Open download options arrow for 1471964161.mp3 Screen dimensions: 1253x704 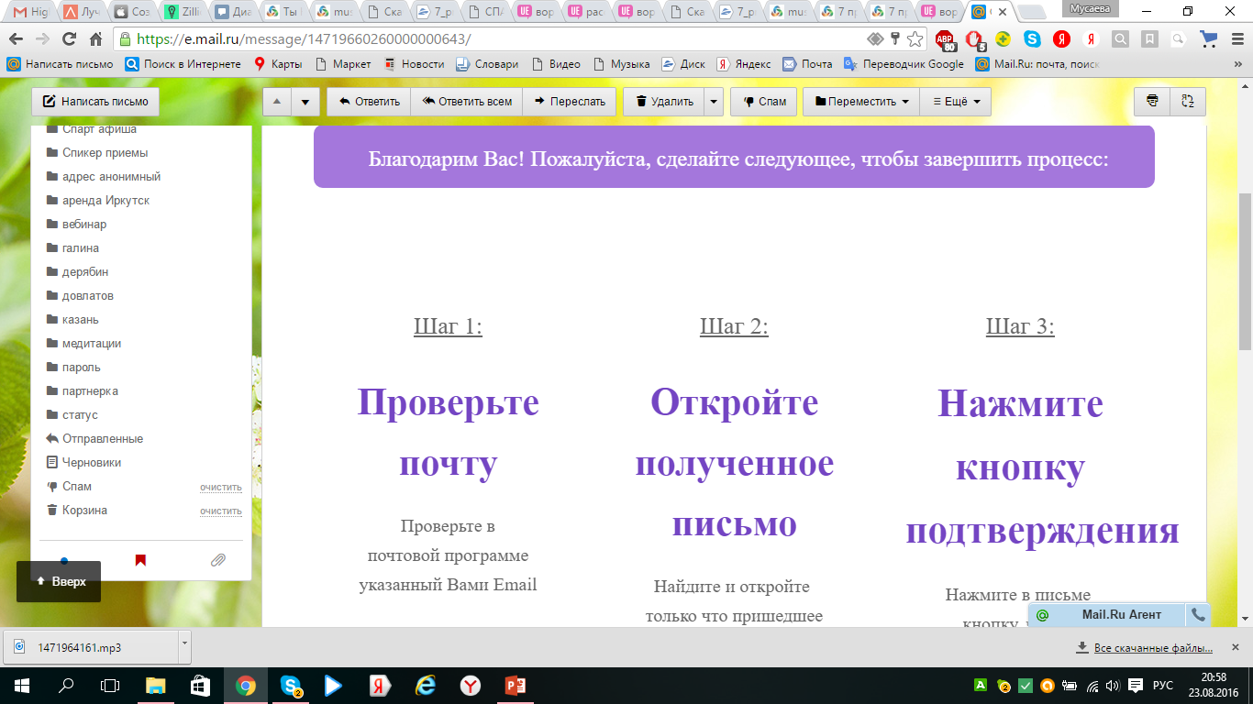(x=184, y=645)
